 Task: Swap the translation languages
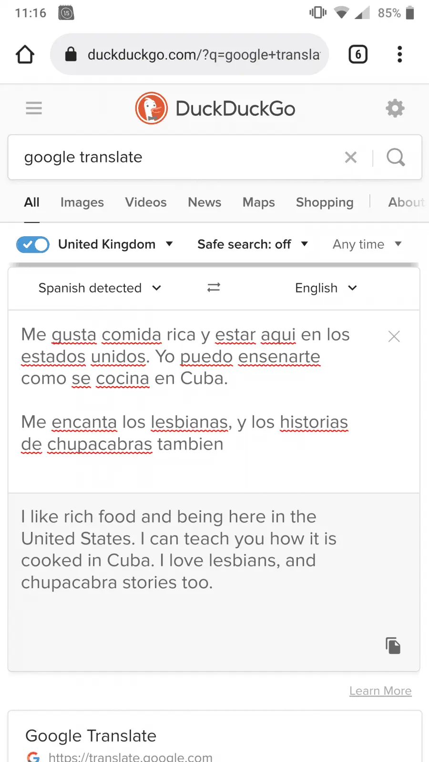pyautogui.click(x=214, y=288)
